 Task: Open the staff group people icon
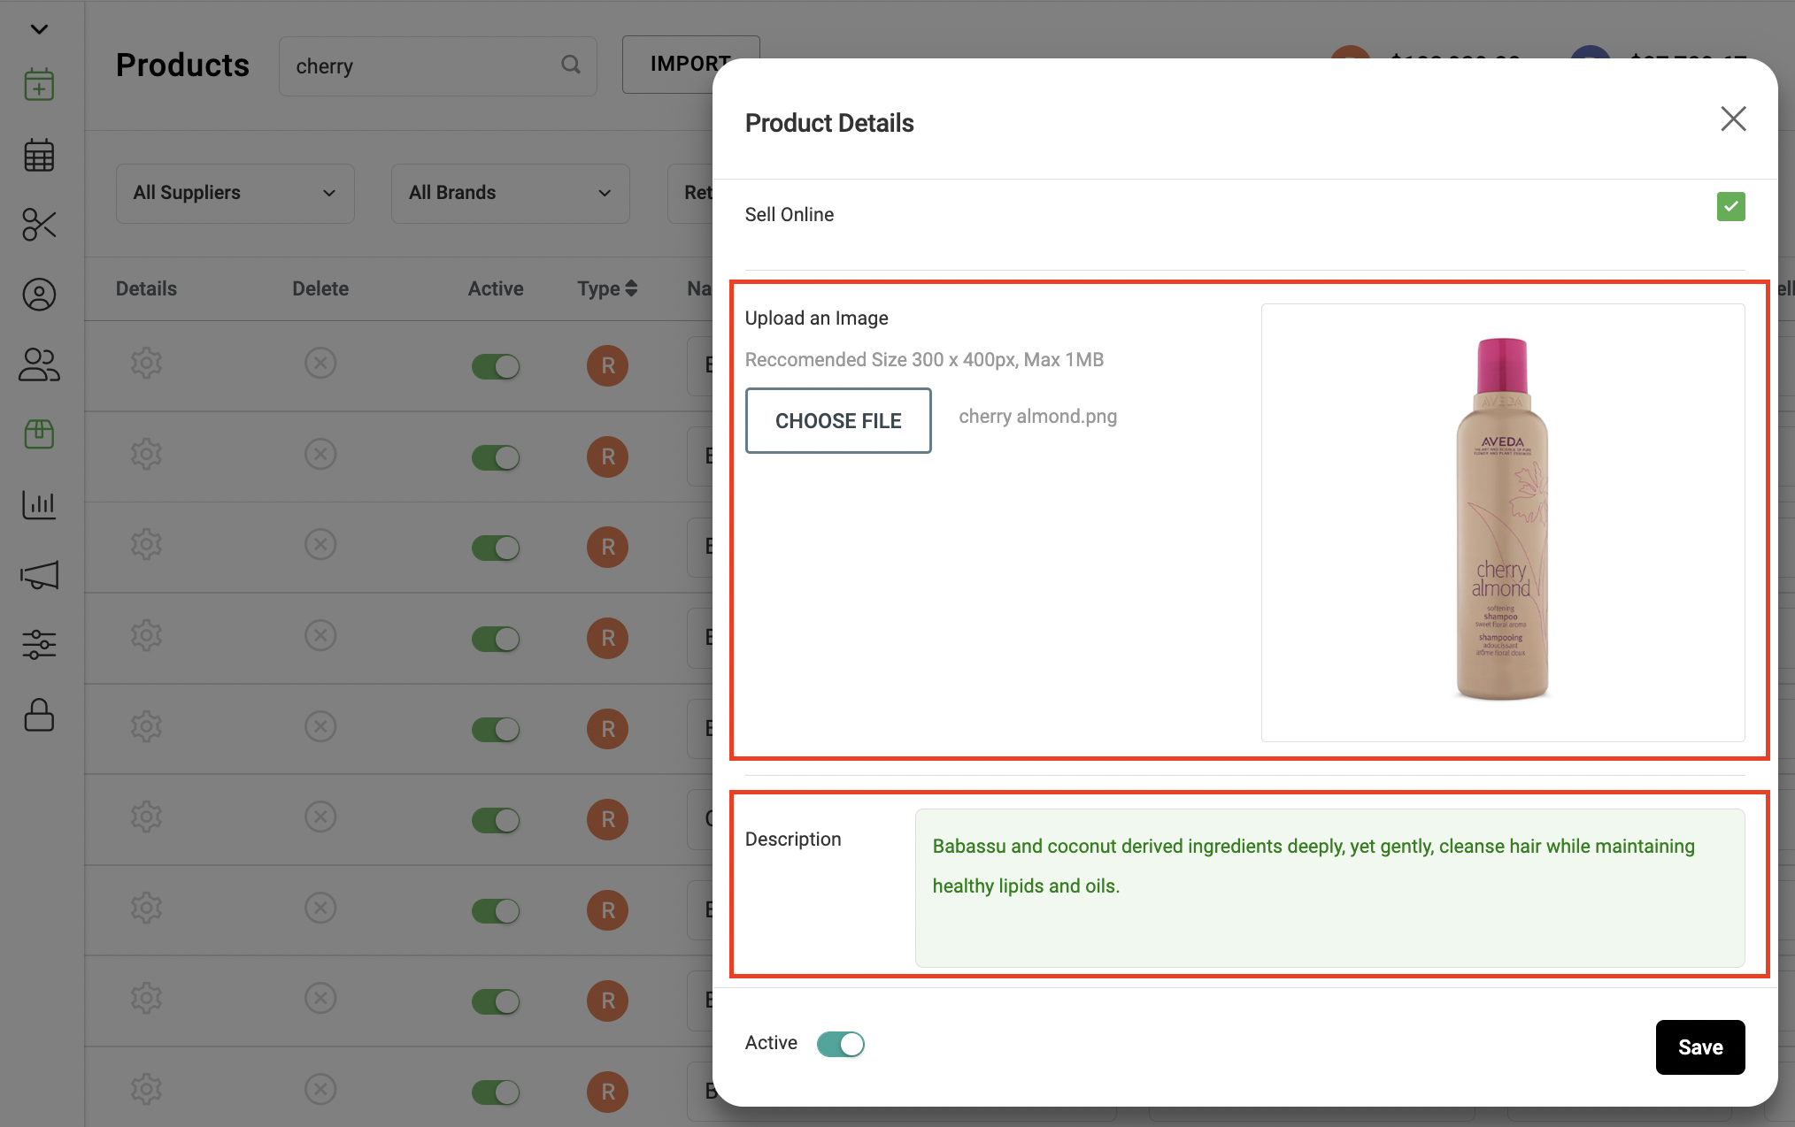pos(39,364)
